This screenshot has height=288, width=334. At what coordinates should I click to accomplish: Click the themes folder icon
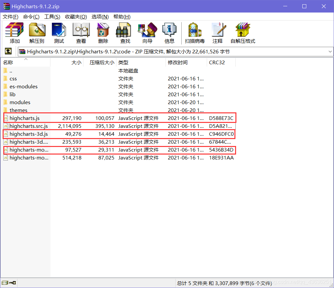tap(6, 110)
